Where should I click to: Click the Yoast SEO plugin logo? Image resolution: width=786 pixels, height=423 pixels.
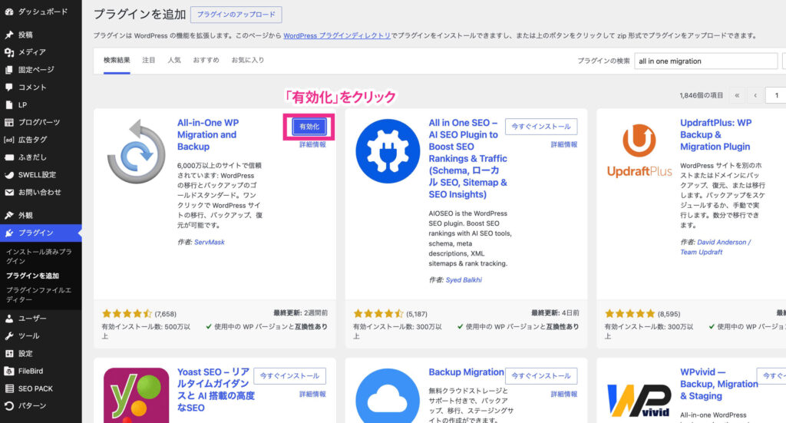[x=137, y=395]
